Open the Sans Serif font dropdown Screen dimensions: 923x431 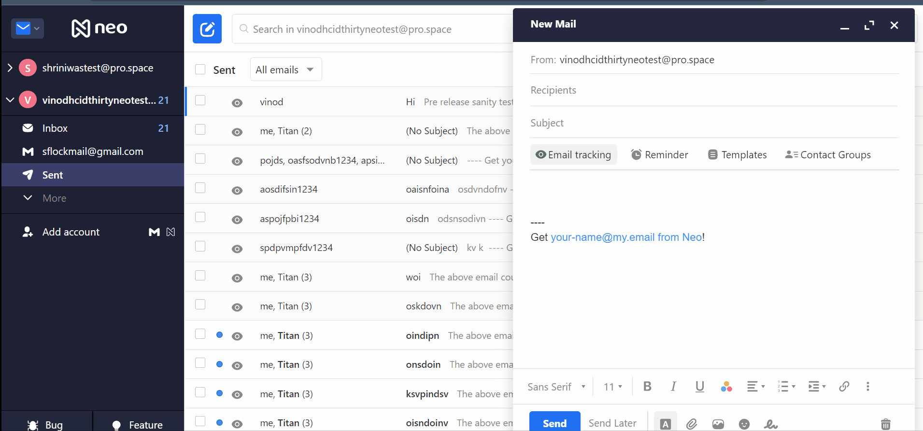[556, 387]
